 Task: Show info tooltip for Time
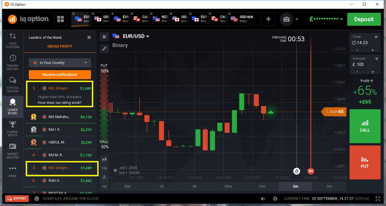[376, 37]
